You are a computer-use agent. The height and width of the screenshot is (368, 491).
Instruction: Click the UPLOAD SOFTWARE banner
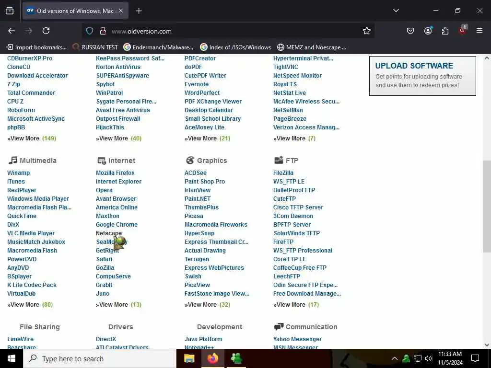point(422,76)
